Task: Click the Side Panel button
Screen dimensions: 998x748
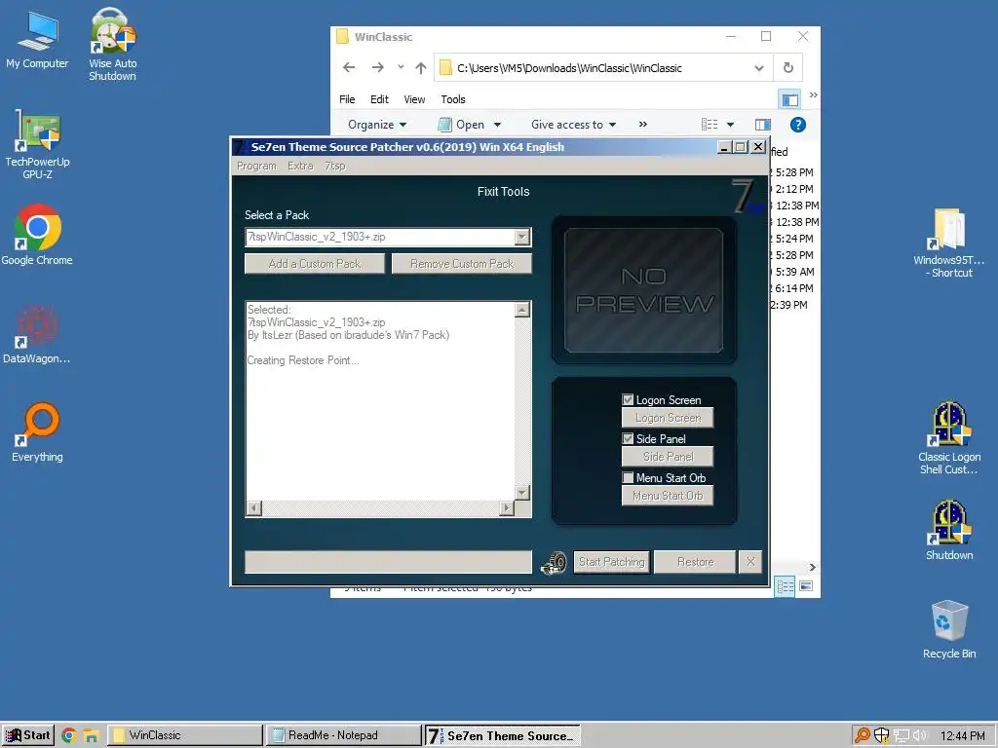Action: pyautogui.click(x=668, y=457)
